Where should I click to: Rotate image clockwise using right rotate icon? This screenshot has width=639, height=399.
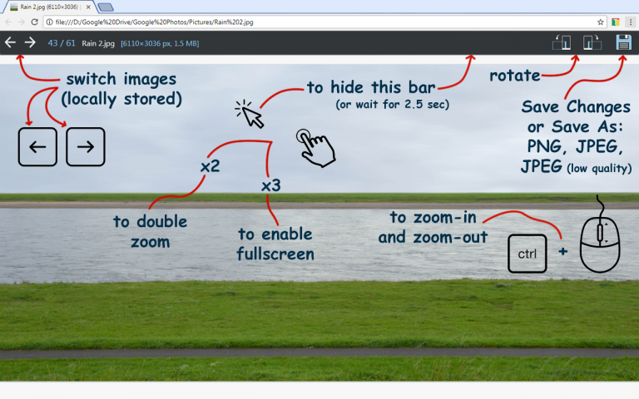(x=592, y=42)
